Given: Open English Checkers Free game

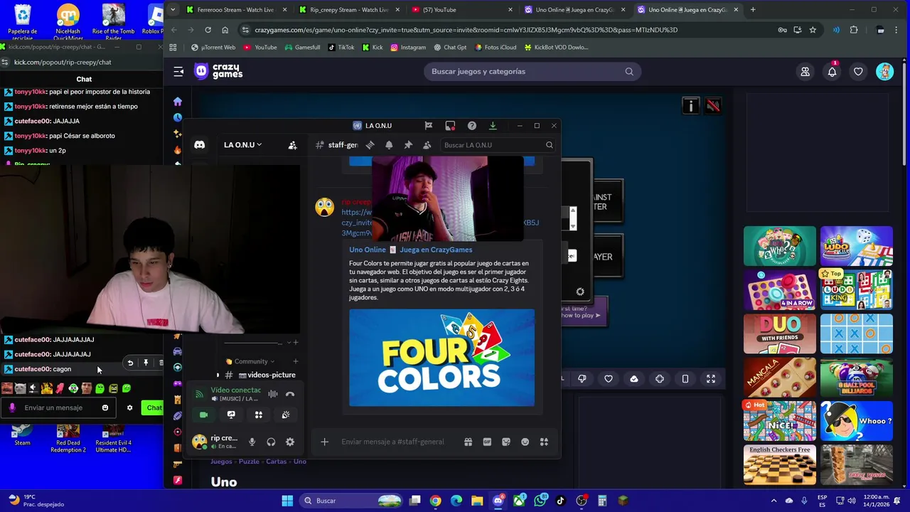Looking at the screenshot, I should (x=780, y=465).
